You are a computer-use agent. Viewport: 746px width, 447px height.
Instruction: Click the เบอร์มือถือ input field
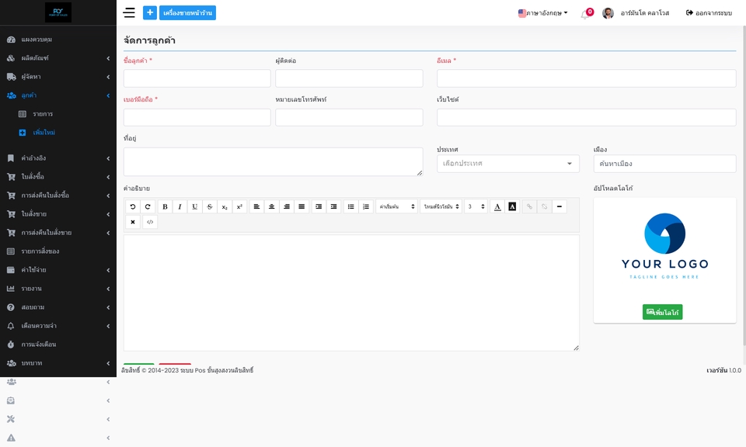click(197, 117)
